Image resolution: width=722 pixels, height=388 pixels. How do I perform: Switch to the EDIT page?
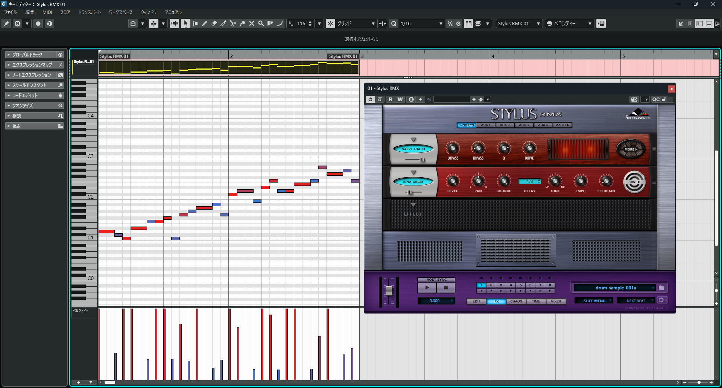click(476, 301)
